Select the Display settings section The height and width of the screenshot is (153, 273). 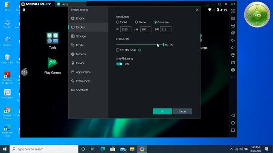point(88,27)
